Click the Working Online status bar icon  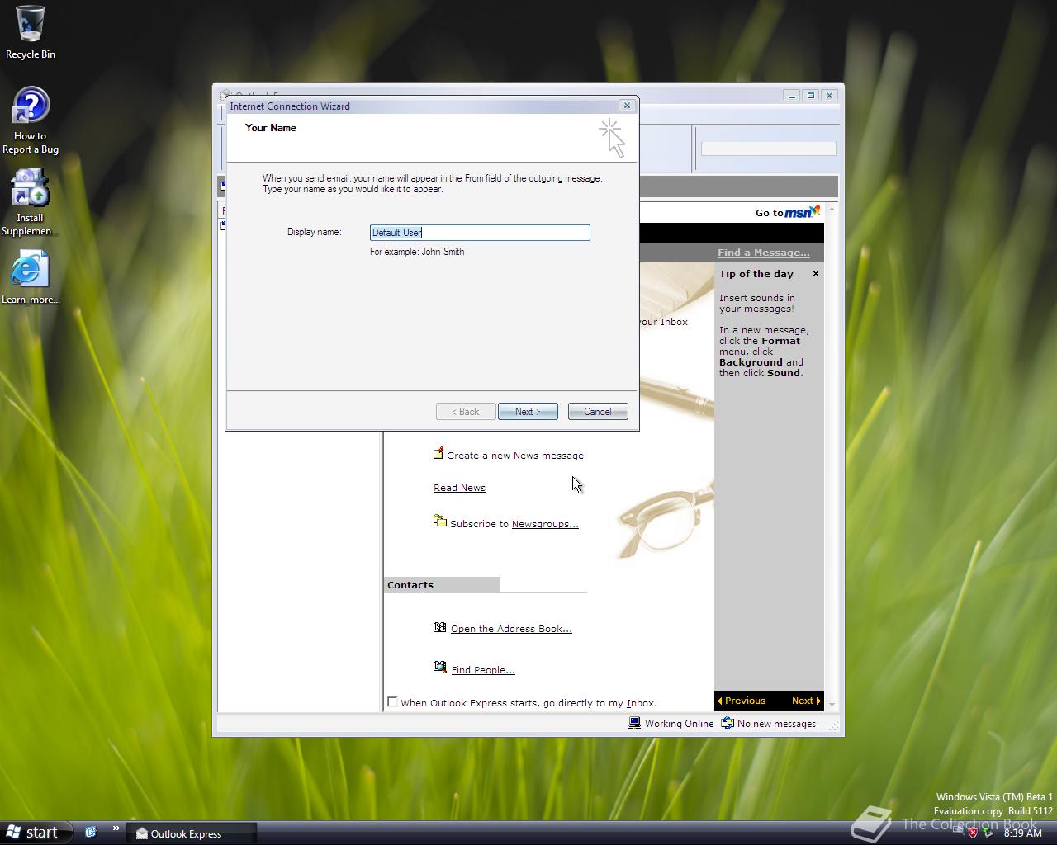click(x=634, y=723)
